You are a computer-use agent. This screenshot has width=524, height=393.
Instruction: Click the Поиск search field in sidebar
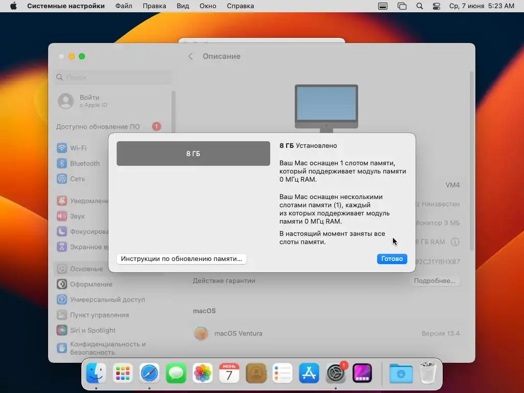click(113, 77)
